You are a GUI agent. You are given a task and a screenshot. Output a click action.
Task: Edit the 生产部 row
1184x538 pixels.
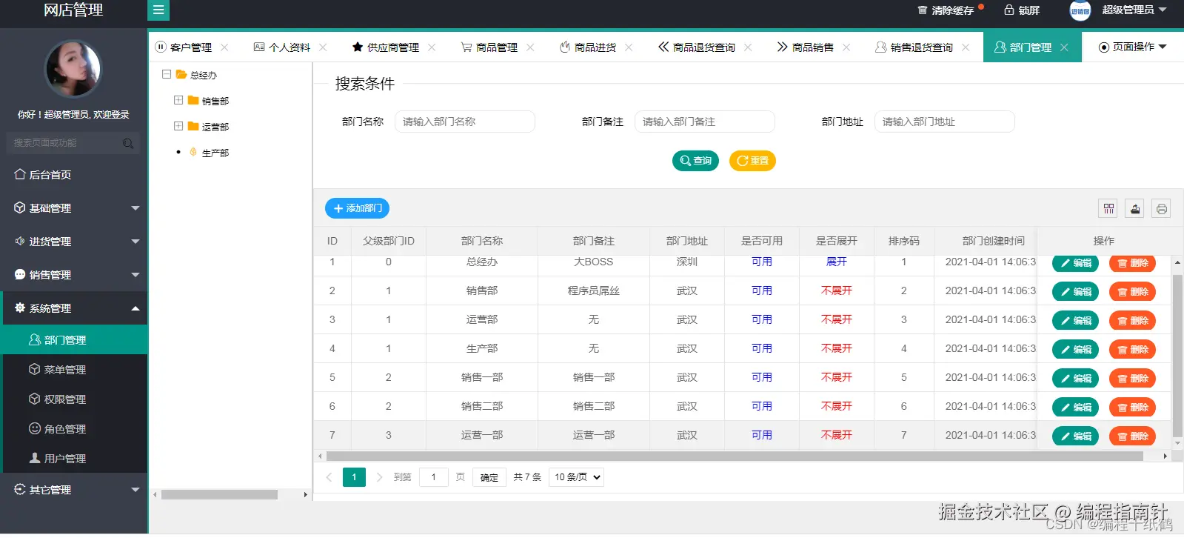[1075, 350]
